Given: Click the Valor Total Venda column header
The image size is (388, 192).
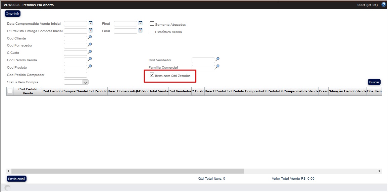Looking at the screenshot, I should click(x=154, y=91).
